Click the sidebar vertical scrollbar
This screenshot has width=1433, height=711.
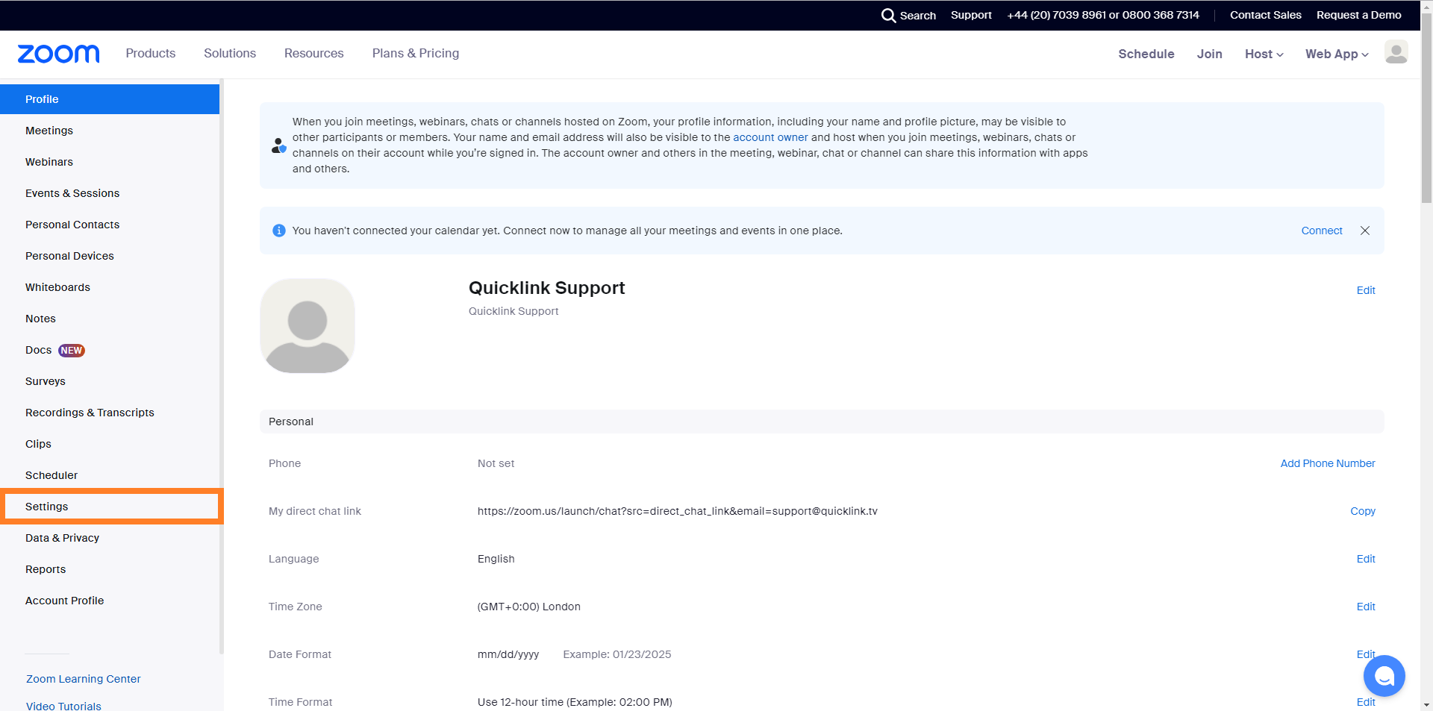pos(222,366)
